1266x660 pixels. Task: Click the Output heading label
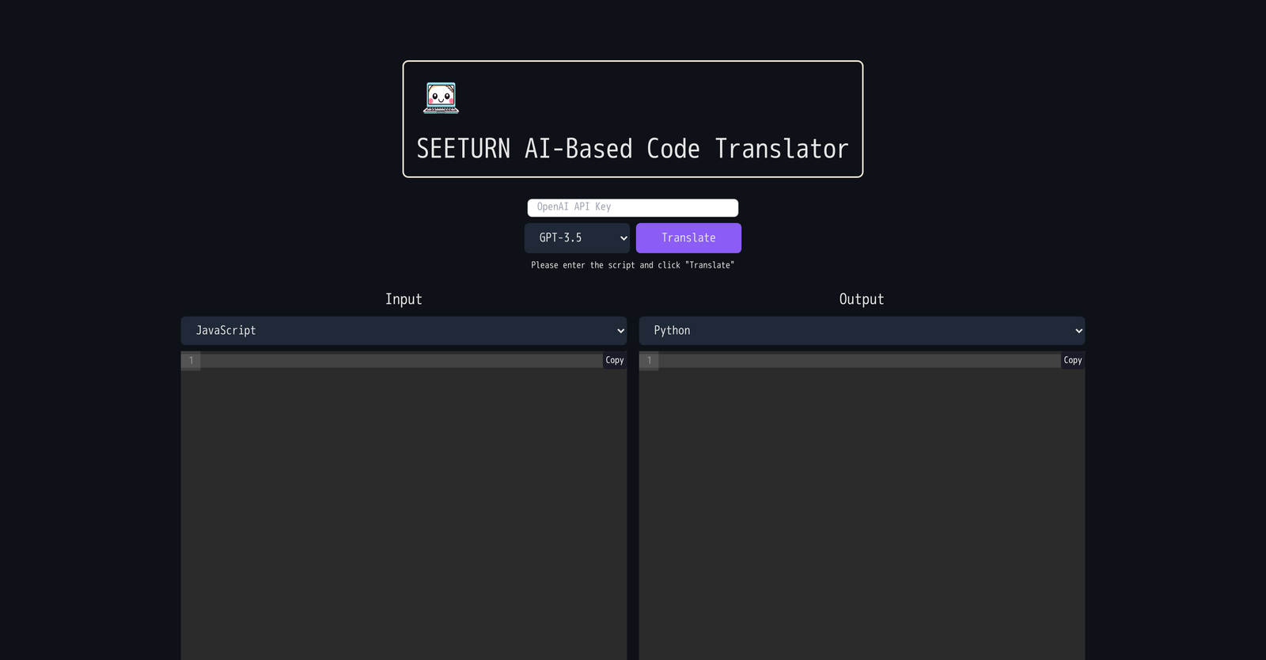point(862,299)
